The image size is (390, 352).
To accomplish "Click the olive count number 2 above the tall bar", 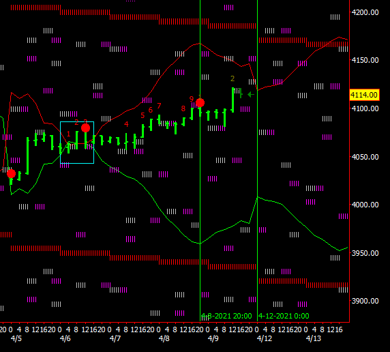I will [232, 78].
